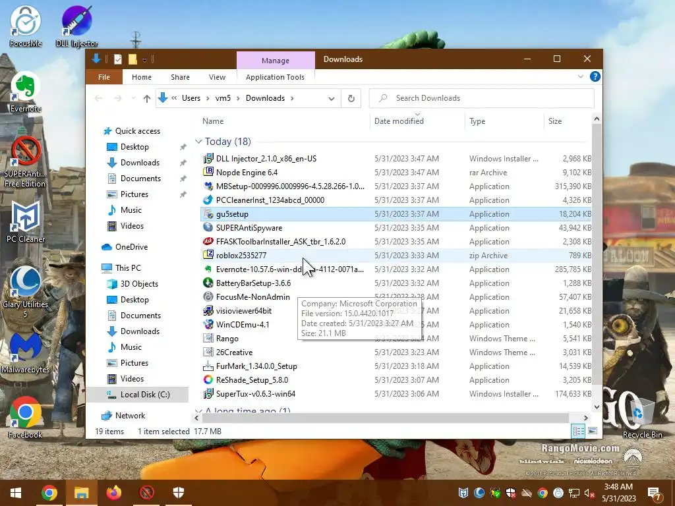Select Glary Utilities 5 desktop icon
Screen dimensions: 675x506
pos(26,292)
